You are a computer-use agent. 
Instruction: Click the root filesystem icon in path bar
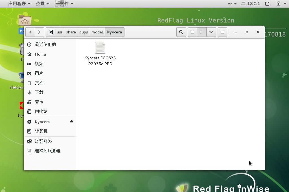coord(51,32)
